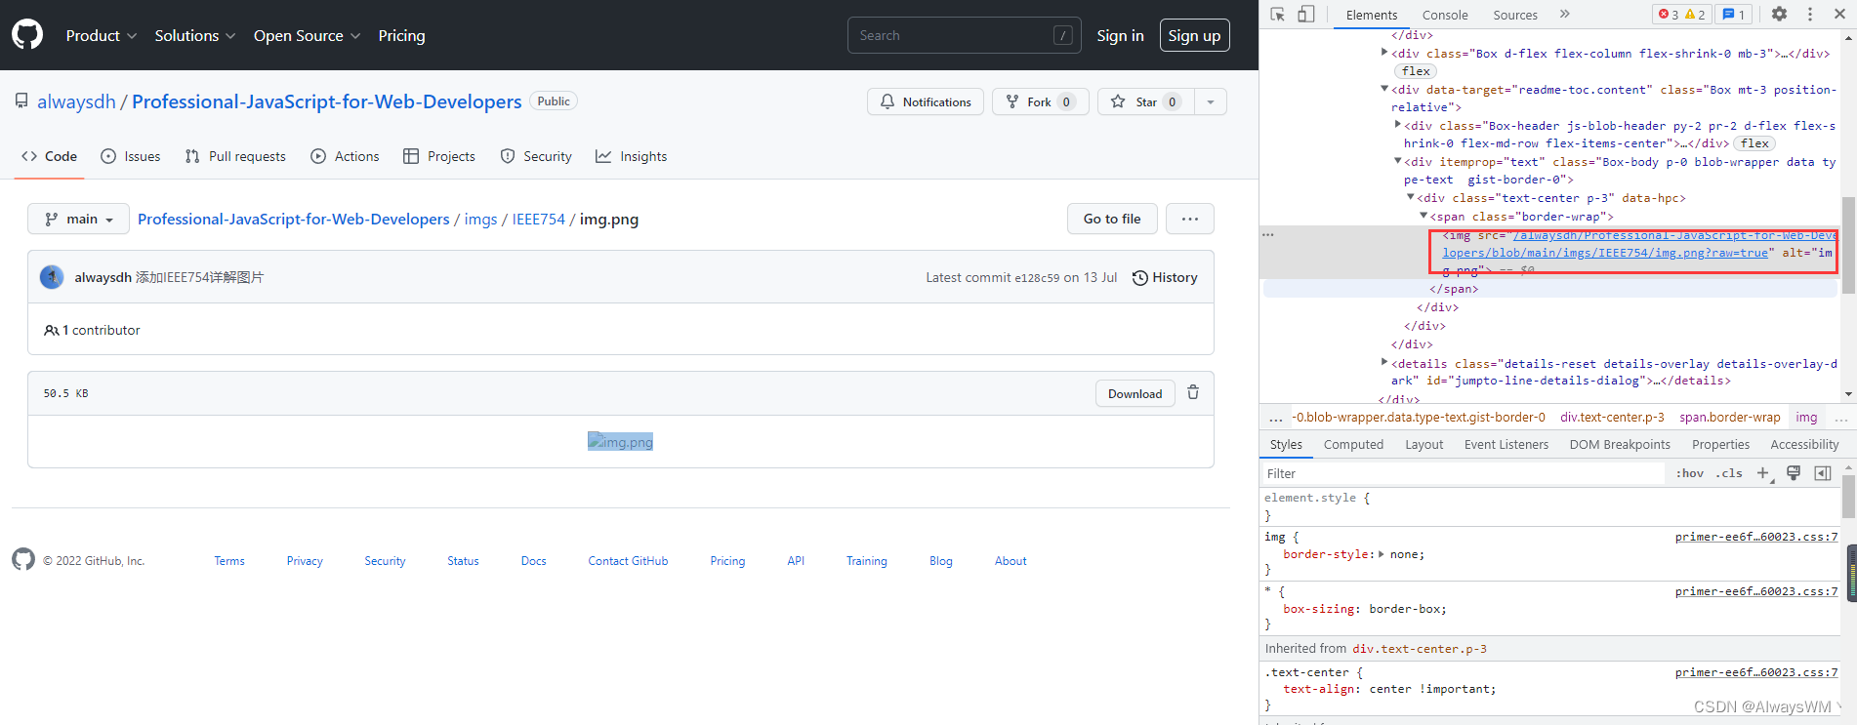Open DevTools settings gear
Screen dimensions: 1857x725
[x=1779, y=15]
